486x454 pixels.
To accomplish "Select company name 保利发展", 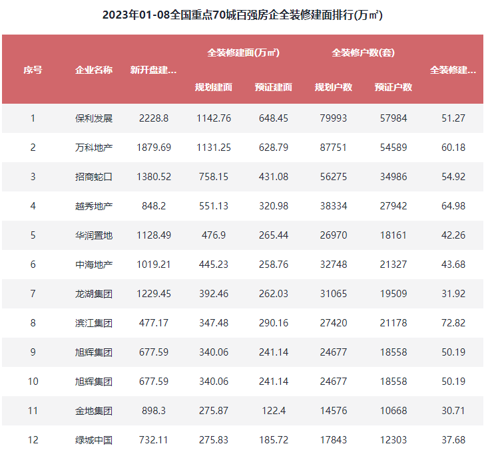I will (94, 118).
